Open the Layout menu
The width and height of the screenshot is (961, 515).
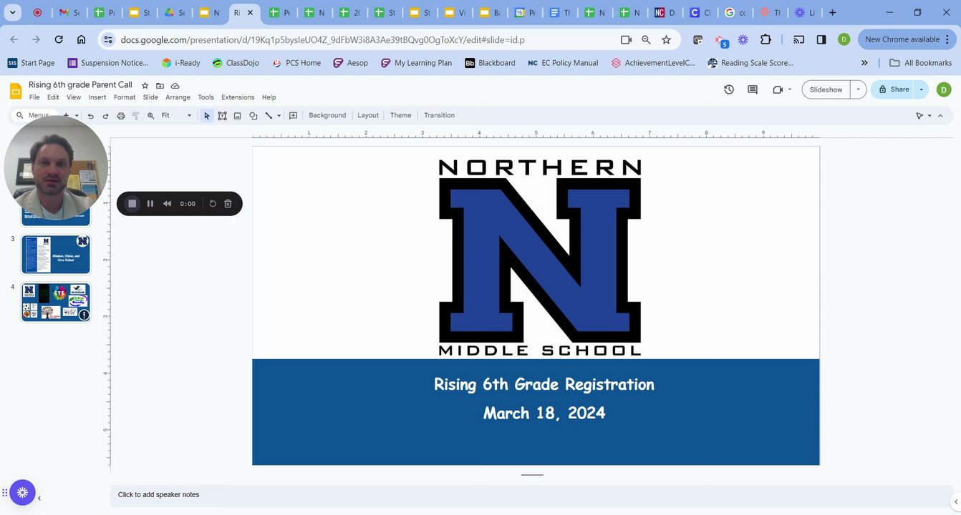[x=368, y=115]
